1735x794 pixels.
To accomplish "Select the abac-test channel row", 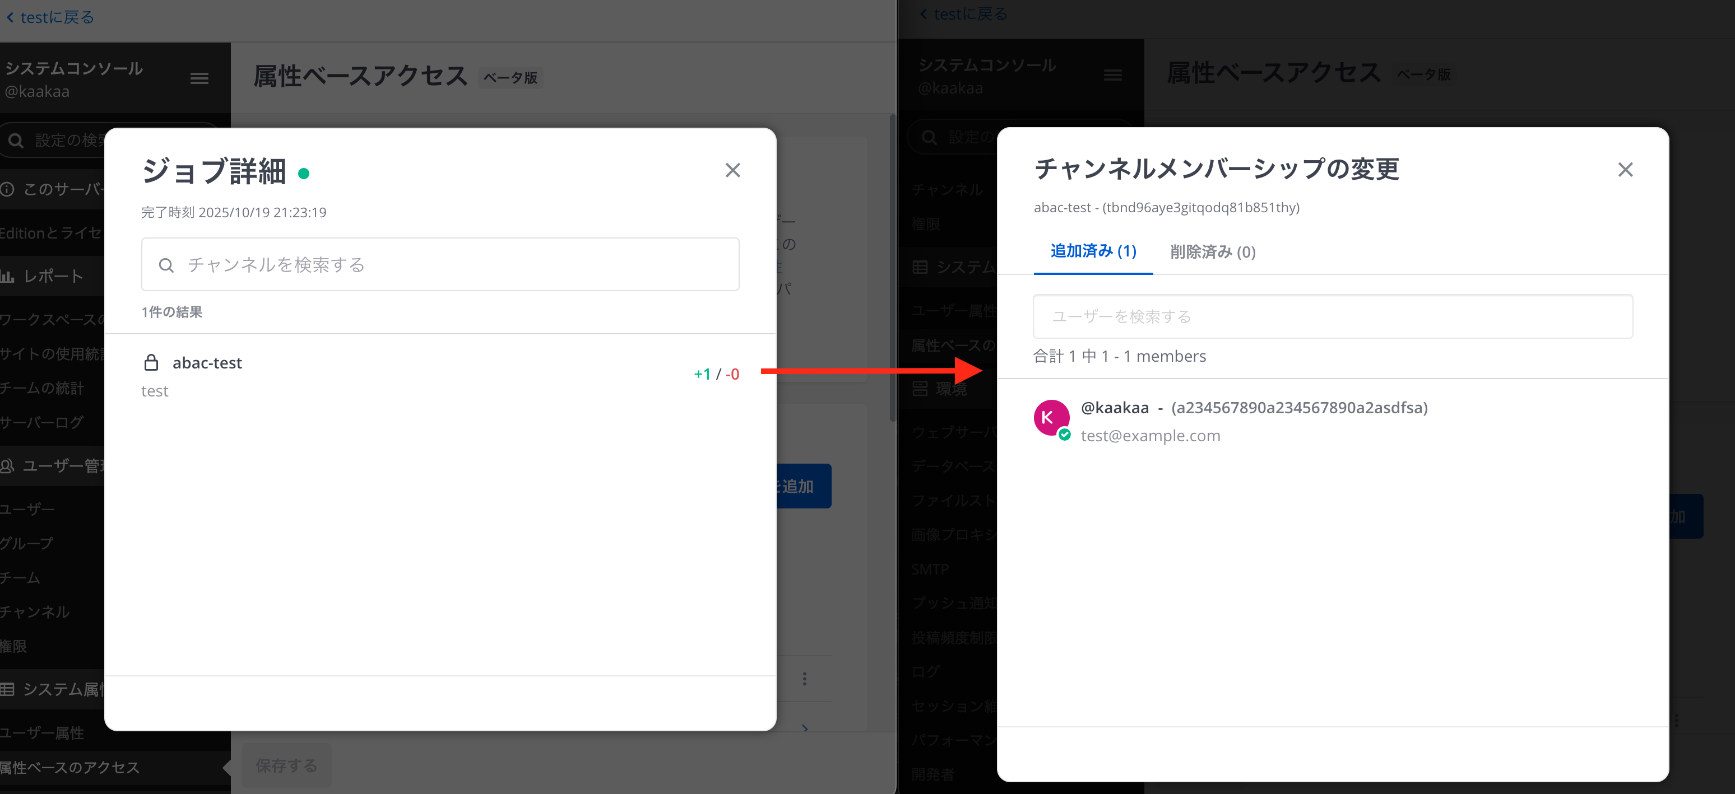I will 207,363.
